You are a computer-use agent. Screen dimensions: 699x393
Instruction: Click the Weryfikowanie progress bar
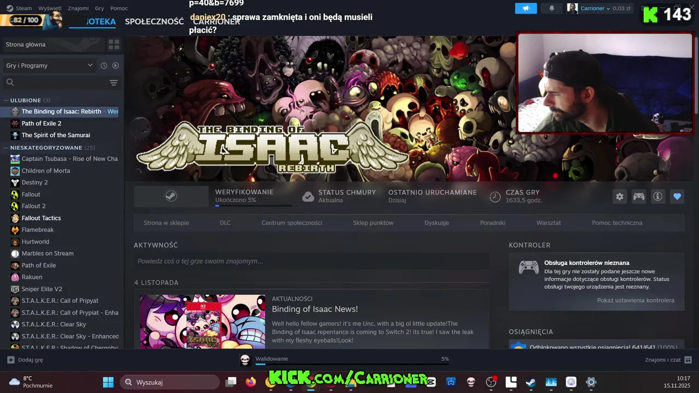point(253,206)
